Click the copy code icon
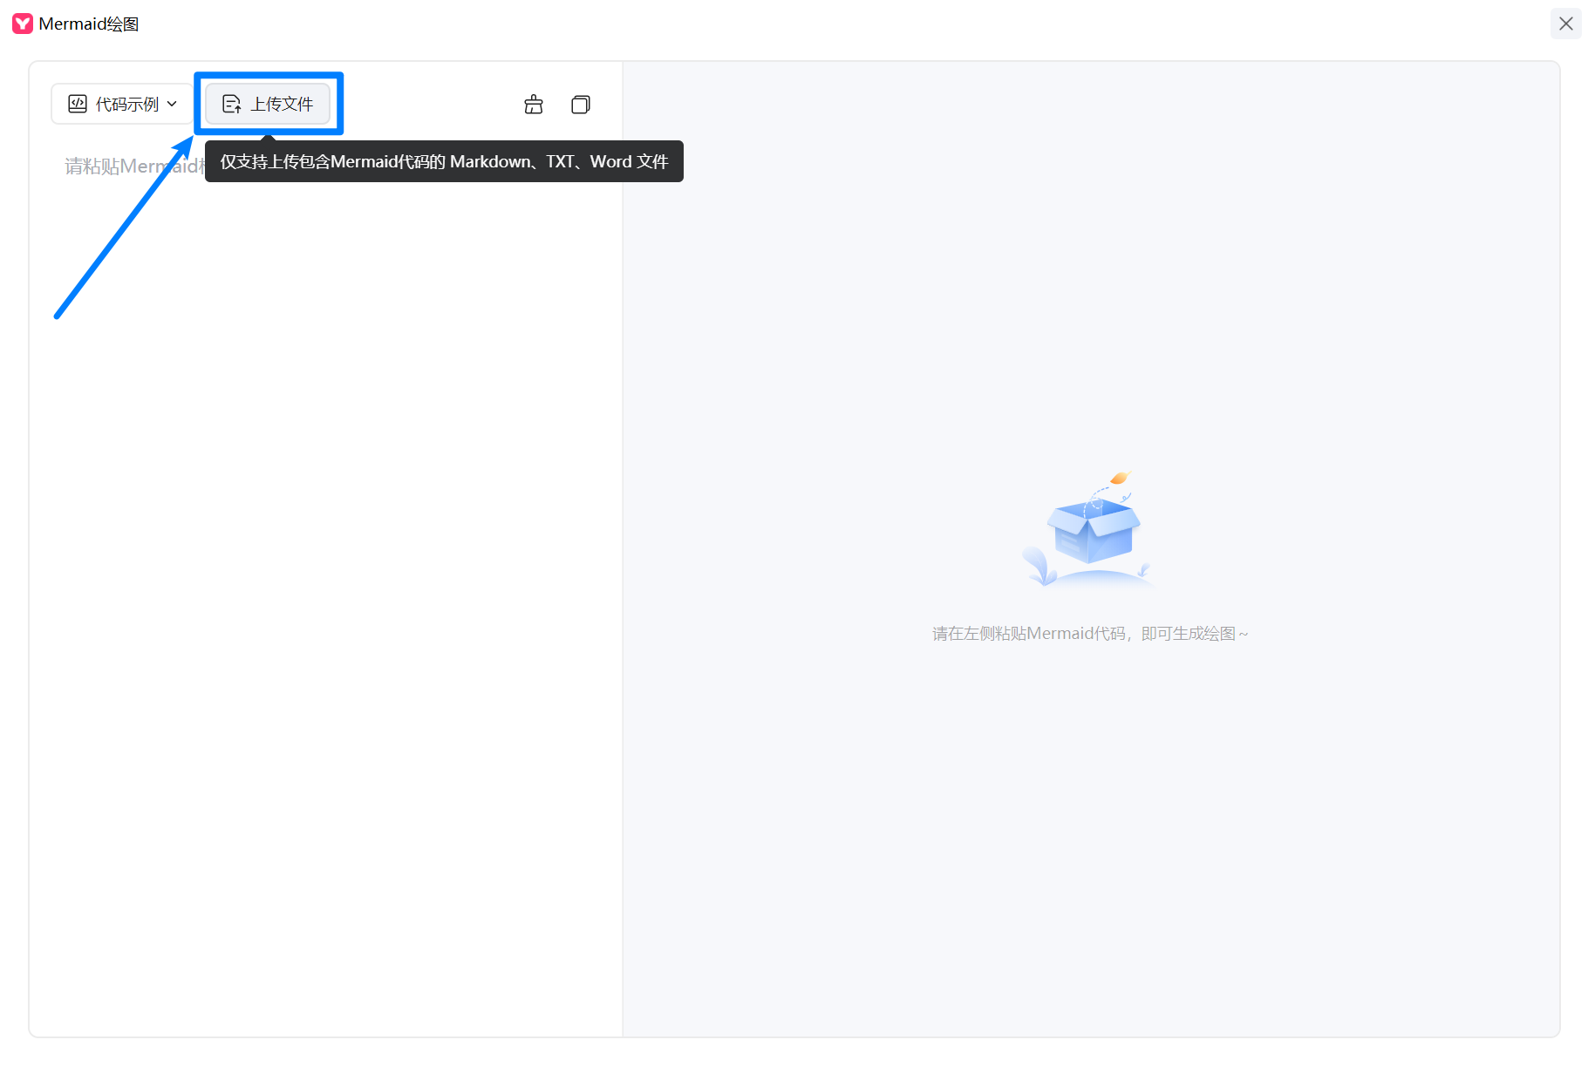1588x1067 pixels. click(581, 105)
